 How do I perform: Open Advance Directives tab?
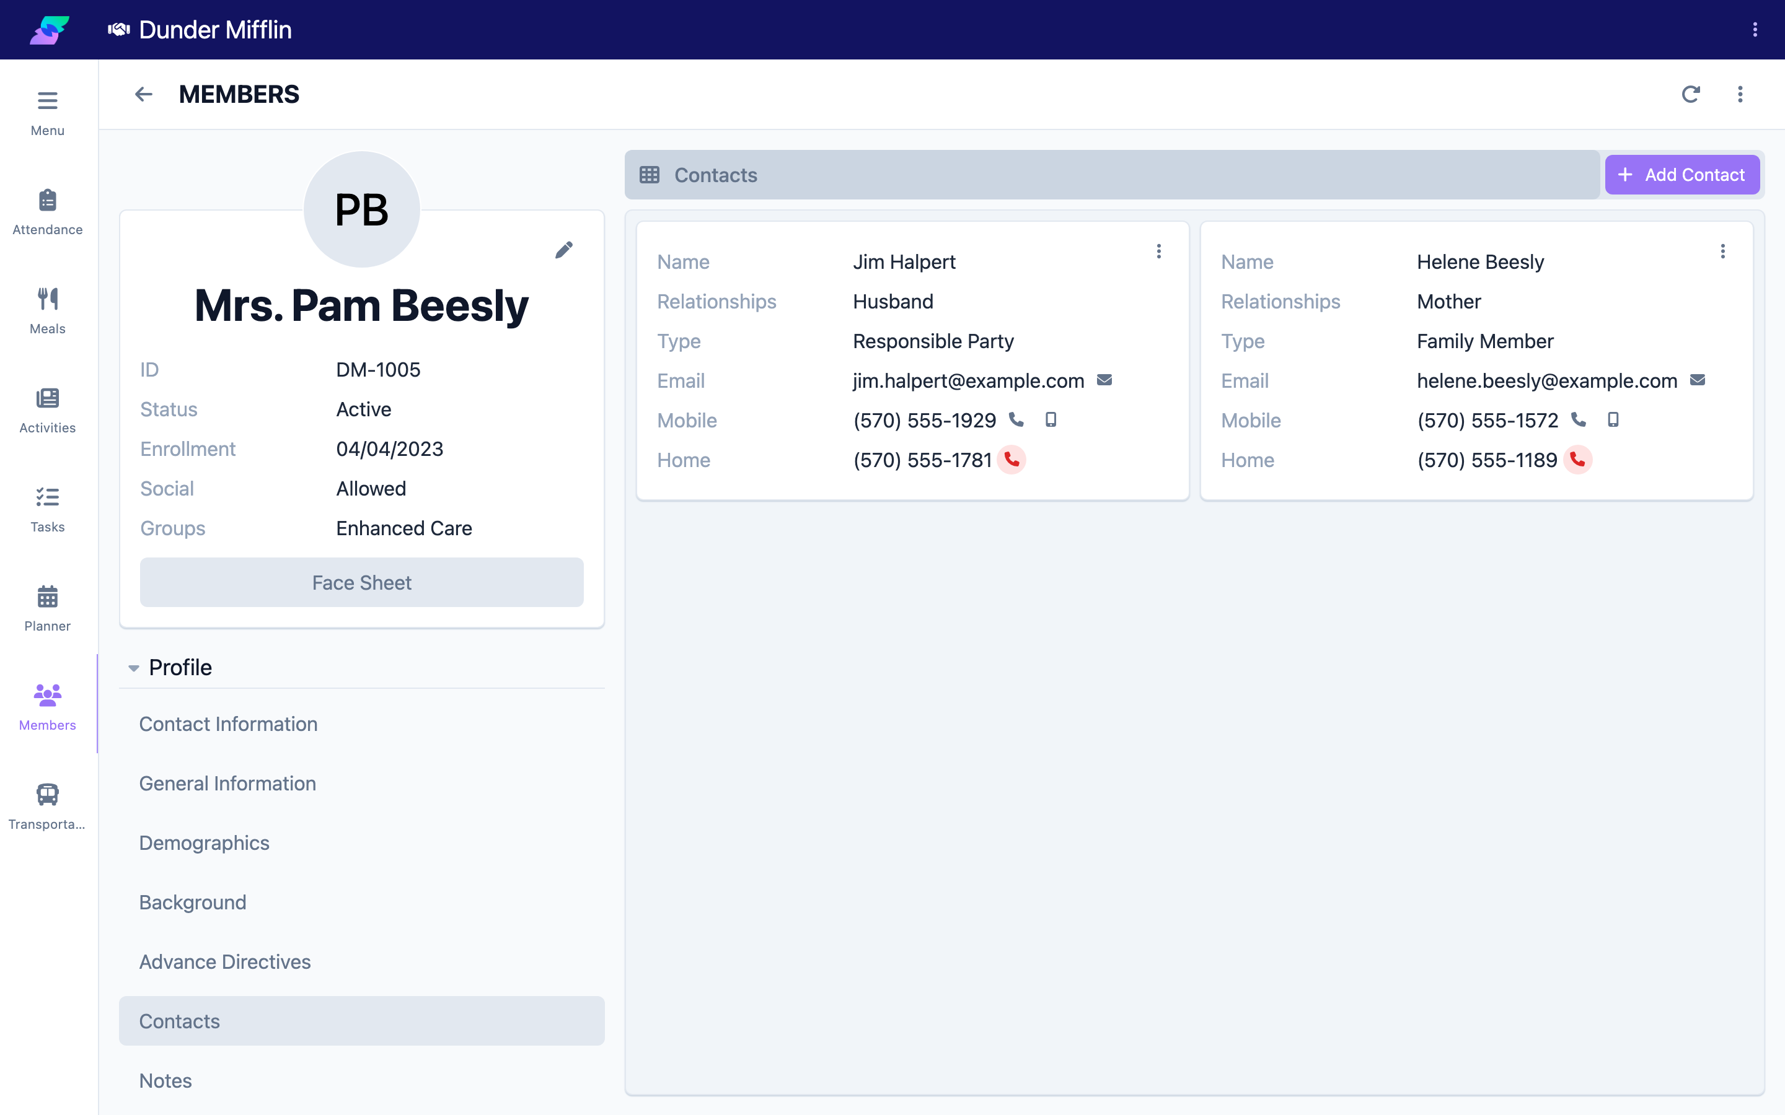click(361, 961)
